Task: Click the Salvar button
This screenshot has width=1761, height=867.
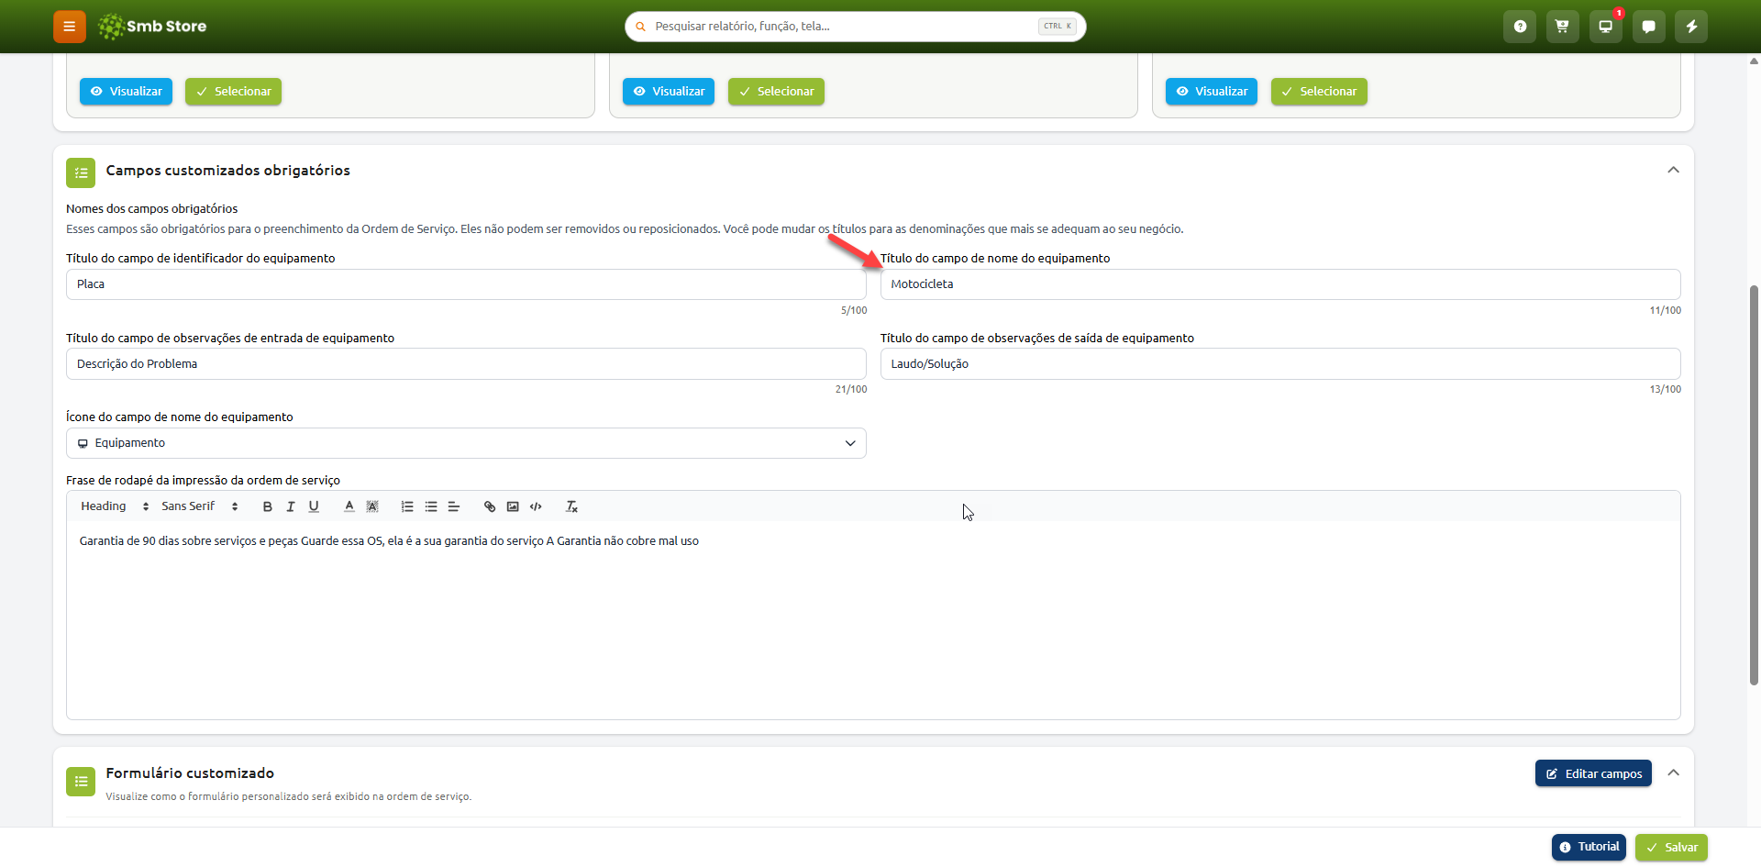Action: [1671, 847]
